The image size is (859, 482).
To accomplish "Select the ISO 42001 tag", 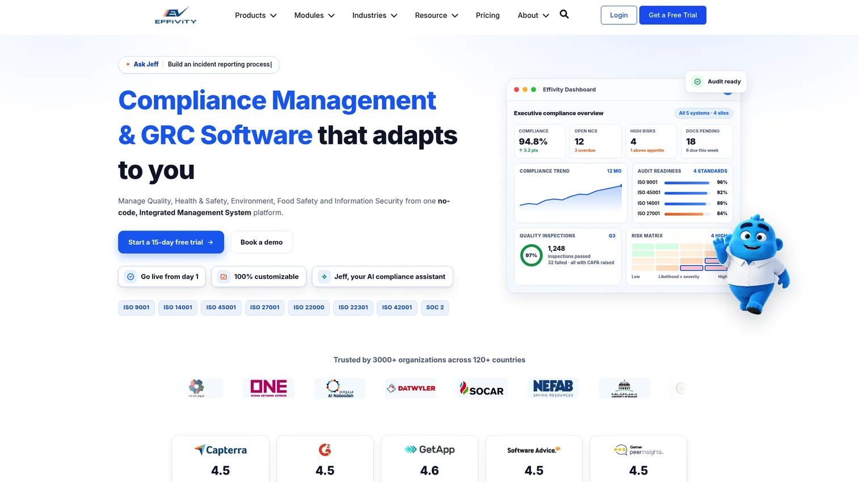I will (397, 308).
